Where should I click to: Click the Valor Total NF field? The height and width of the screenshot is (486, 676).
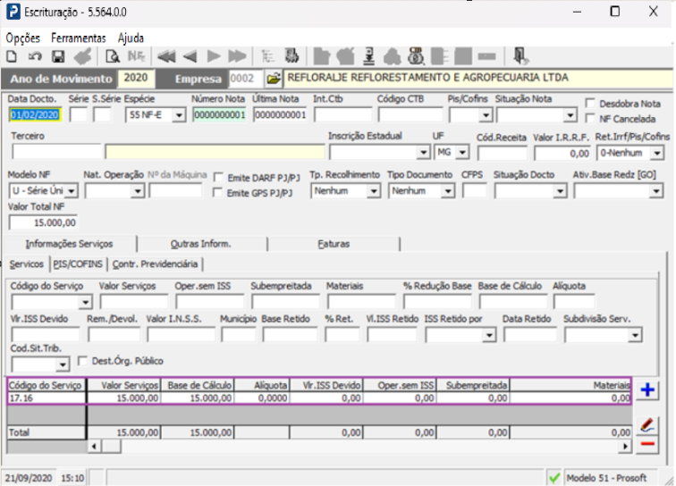point(43,222)
